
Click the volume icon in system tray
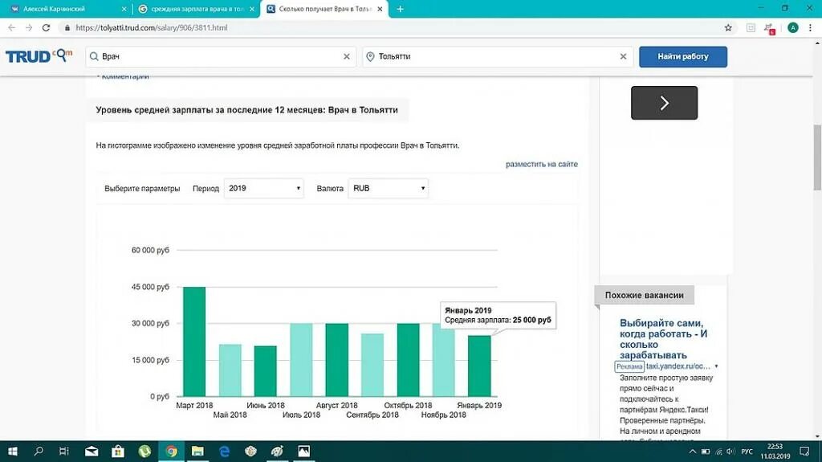730,452
